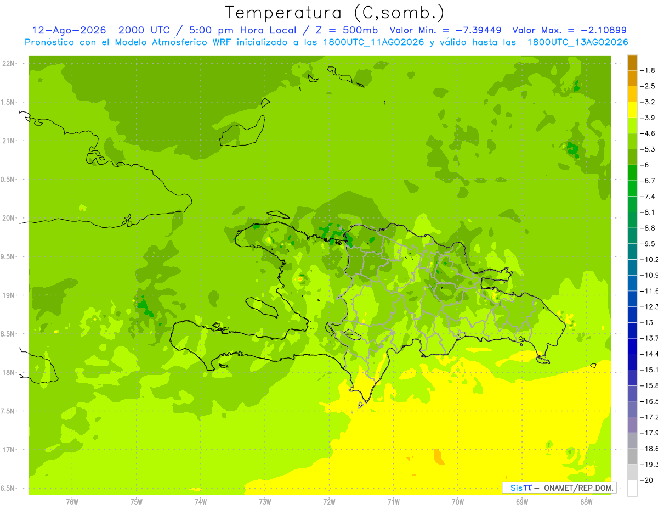Click the 'Valor Max. = -2.10899' readout
Screen dimensions: 658x509
click(x=569, y=30)
